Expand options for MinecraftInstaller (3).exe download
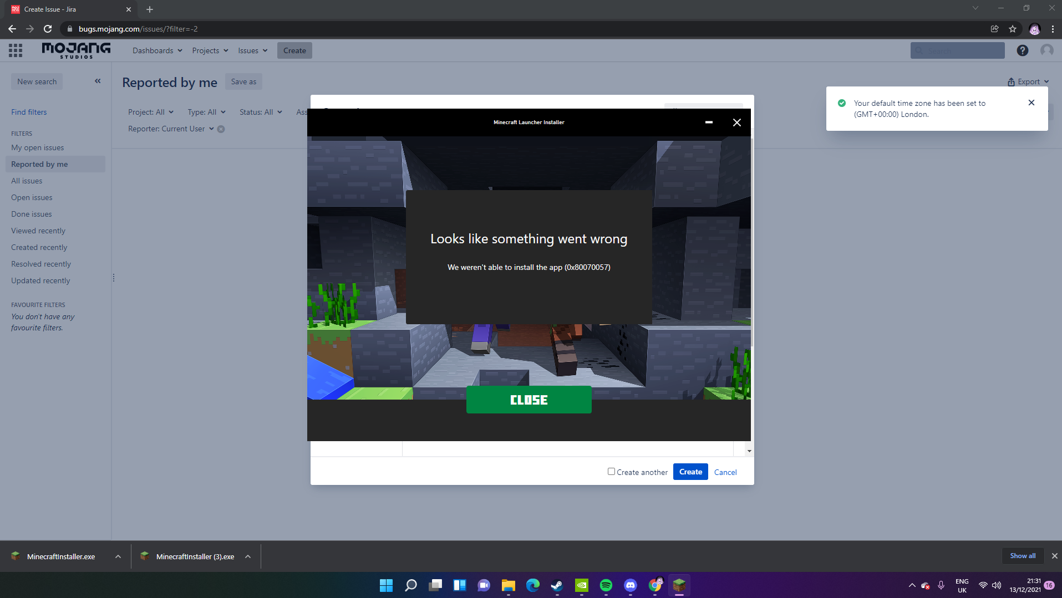The height and width of the screenshot is (598, 1062). [248, 556]
